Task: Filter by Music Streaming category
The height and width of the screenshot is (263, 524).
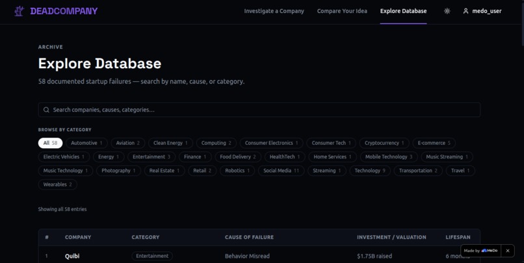Action: 447,157
